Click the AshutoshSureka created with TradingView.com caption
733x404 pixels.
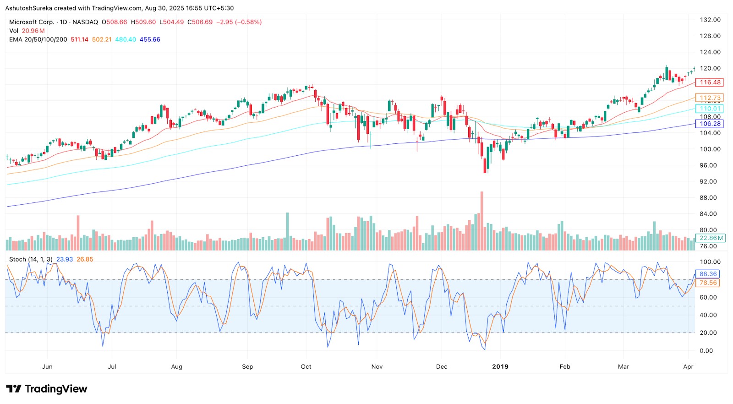(120, 8)
